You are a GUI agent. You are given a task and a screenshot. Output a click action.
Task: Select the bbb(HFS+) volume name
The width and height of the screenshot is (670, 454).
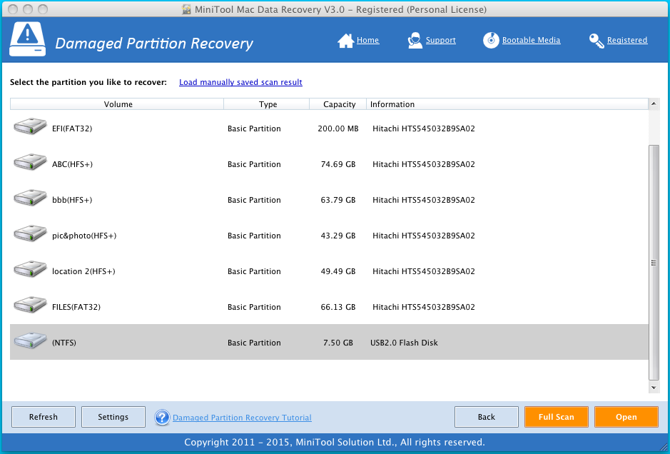tap(72, 200)
